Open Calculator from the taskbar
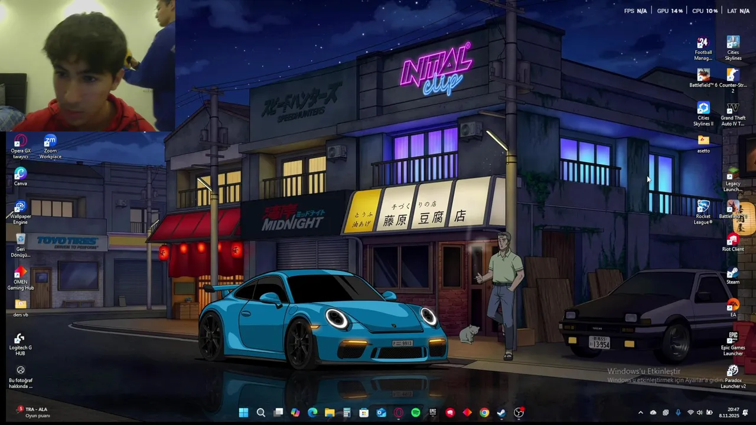 coord(347,413)
